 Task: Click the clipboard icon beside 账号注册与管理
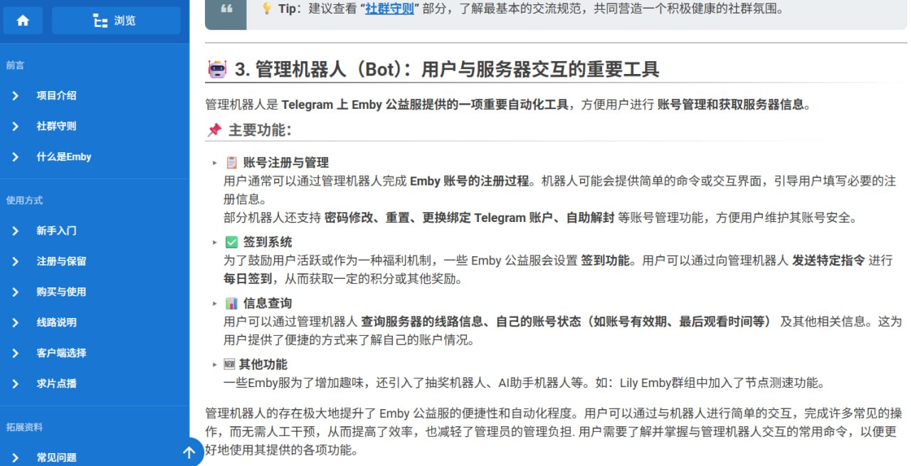coord(231,162)
